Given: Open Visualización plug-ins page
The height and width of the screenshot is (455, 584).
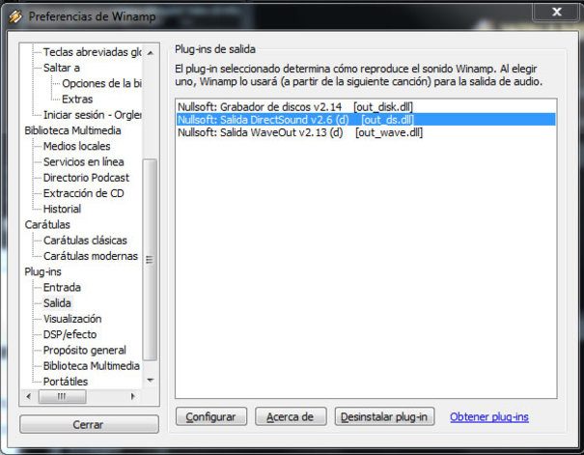Looking at the screenshot, I should [x=72, y=319].
